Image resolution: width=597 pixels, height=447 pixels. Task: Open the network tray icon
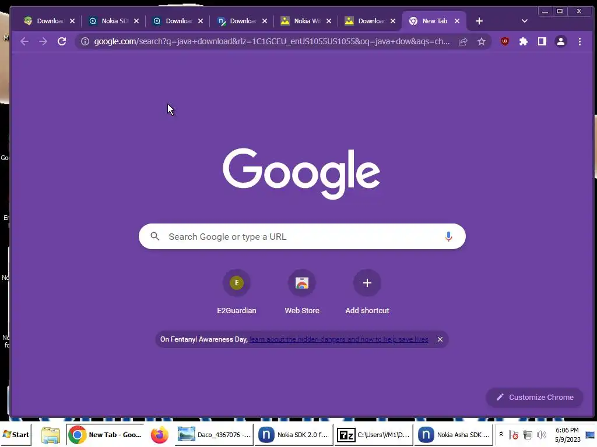tap(527, 434)
